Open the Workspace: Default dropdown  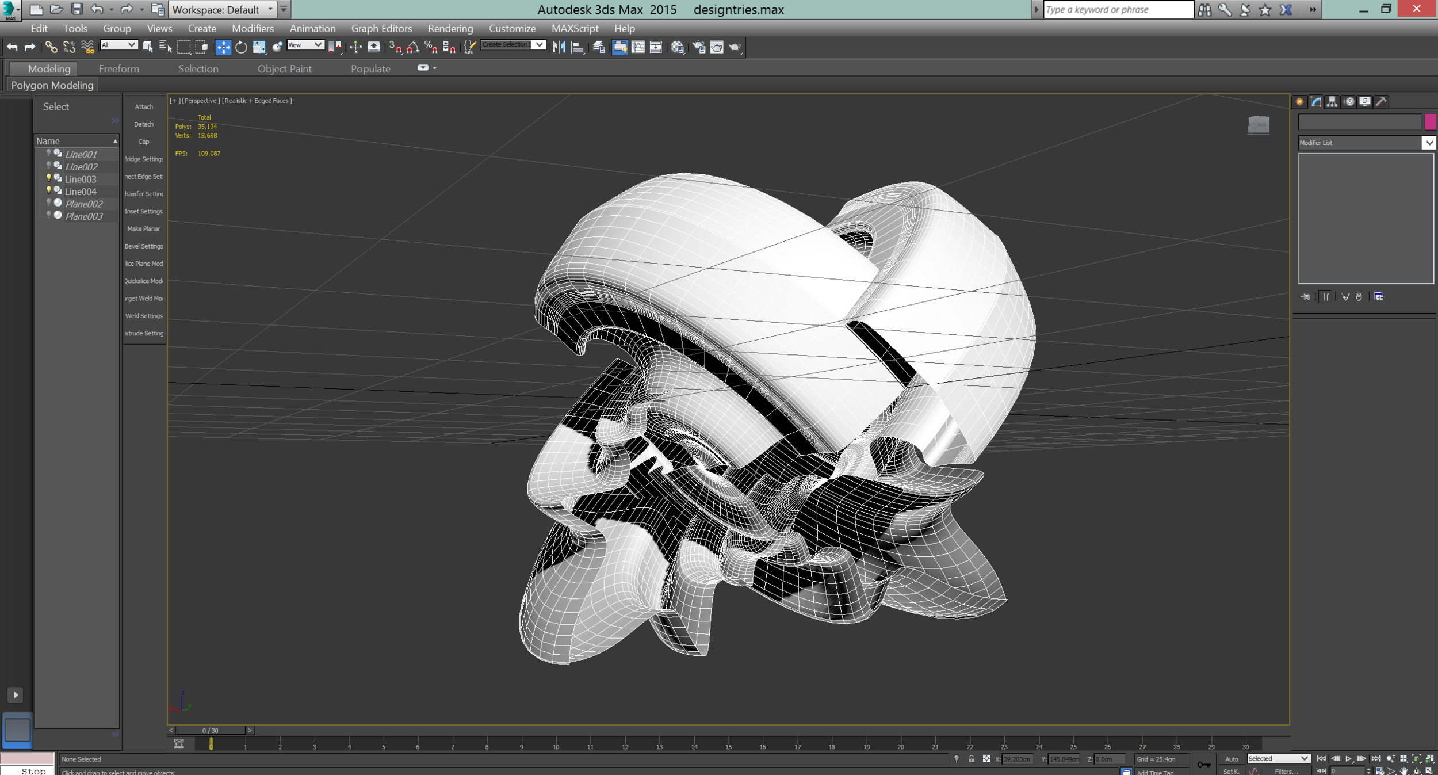221,10
